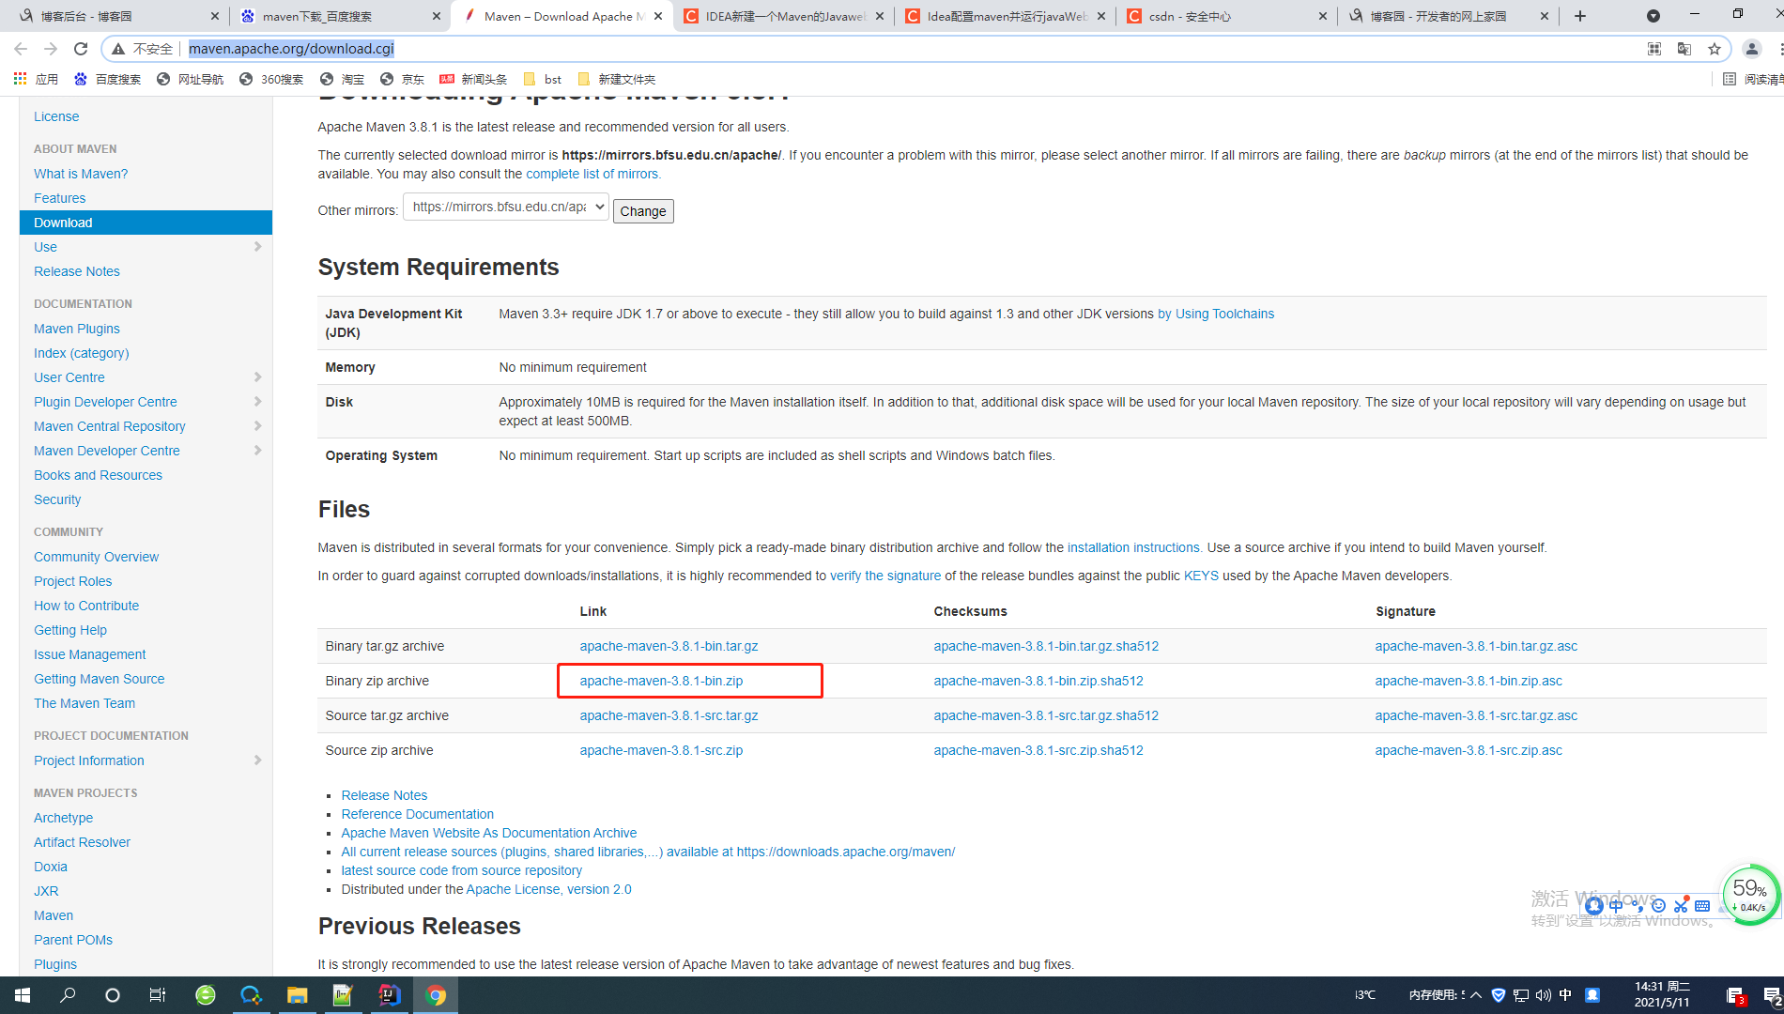
Task: Open the Apps bookmarks shortcut
Action: [36, 79]
